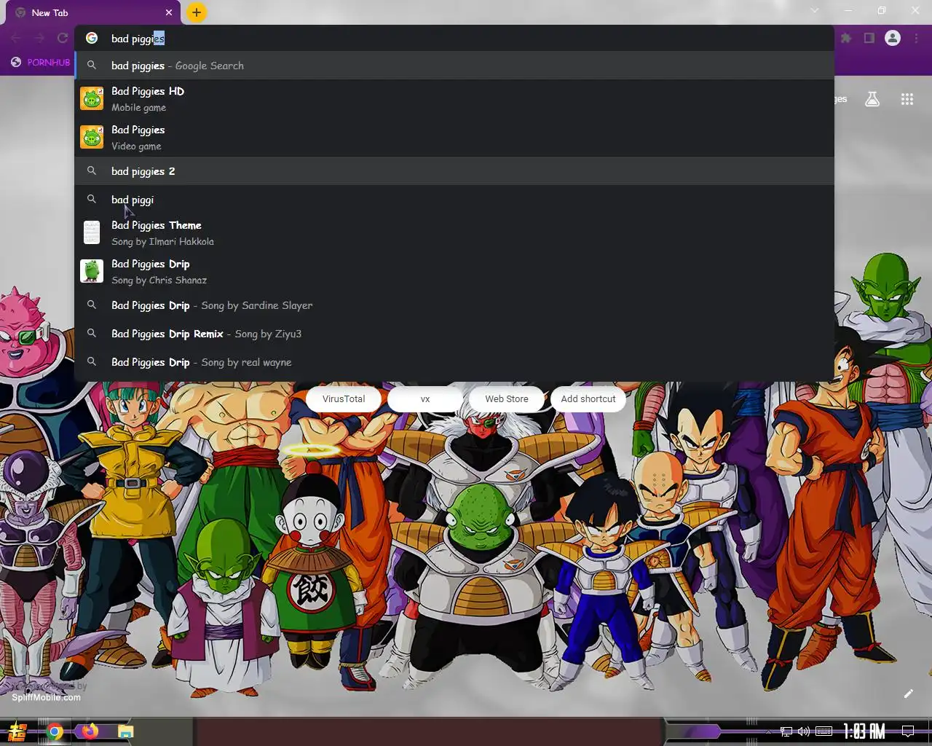This screenshot has width=932, height=746.
Task: Select 'bad piggies - Google Search' suggestion
Action: (x=454, y=66)
